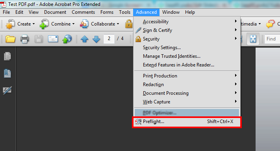280x151 pixels.
Task: Open the Signatures panel in sidebar
Action: point(7,90)
